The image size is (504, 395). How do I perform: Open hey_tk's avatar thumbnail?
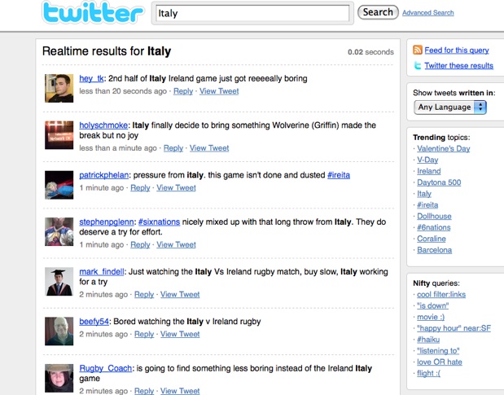pyautogui.click(x=59, y=89)
